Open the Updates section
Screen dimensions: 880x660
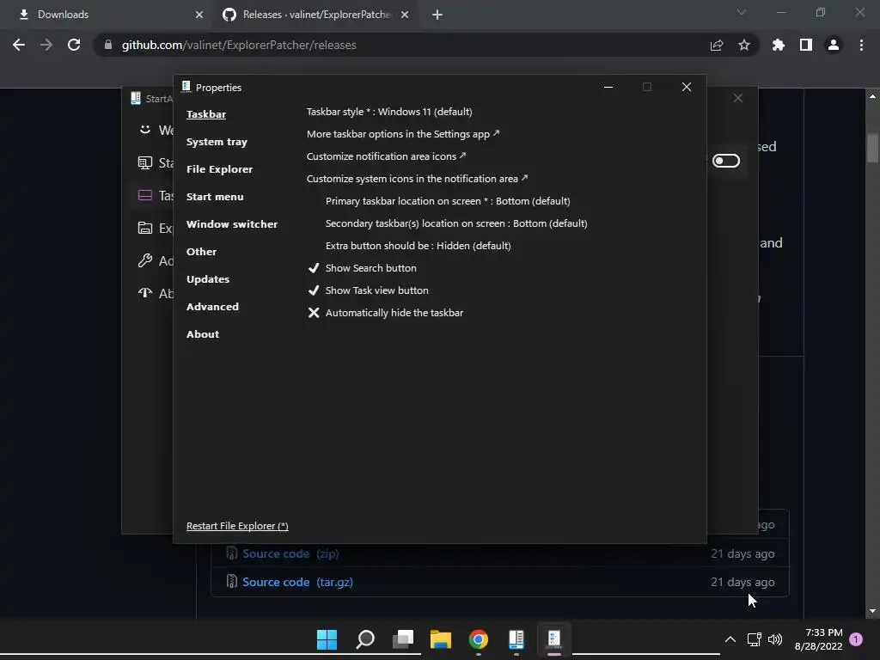point(208,279)
